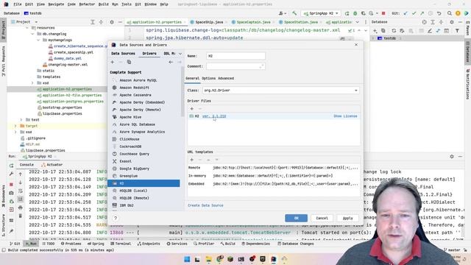The image size is (471, 265).
Task: Click the Refresh icon in Database panel
Action: point(394,31)
